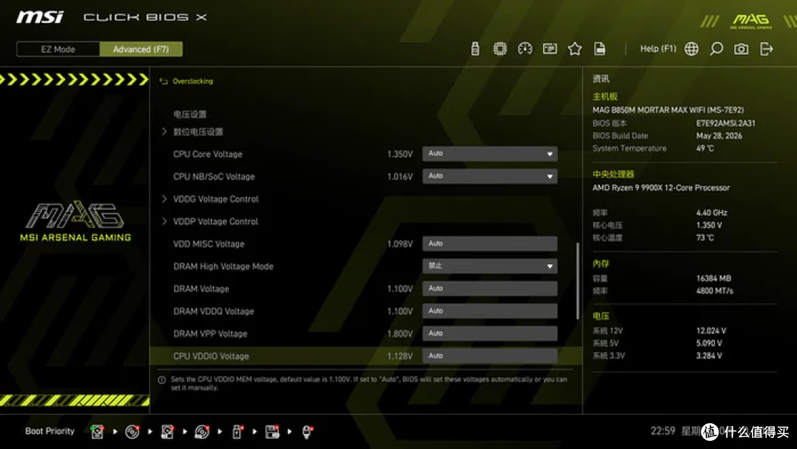This screenshot has width=797, height=449.
Task: Click the 4.40 GHz CPU frequency value
Action: [711, 213]
